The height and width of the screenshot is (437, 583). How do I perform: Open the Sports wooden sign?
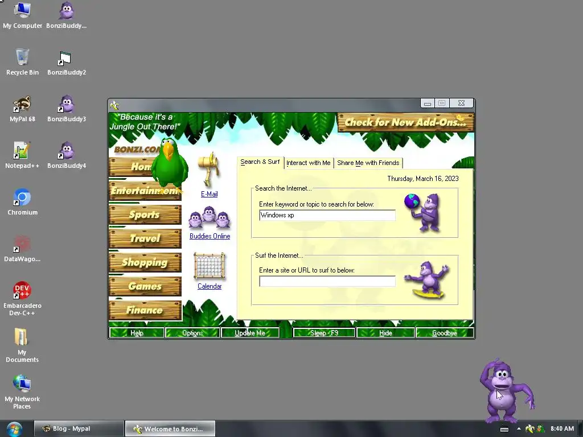point(145,215)
